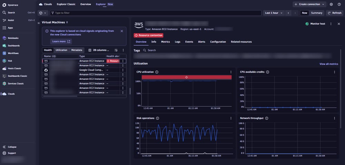Open the top Overview page tab
Viewport: 345px width, 165px height.
(x=86, y=4)
